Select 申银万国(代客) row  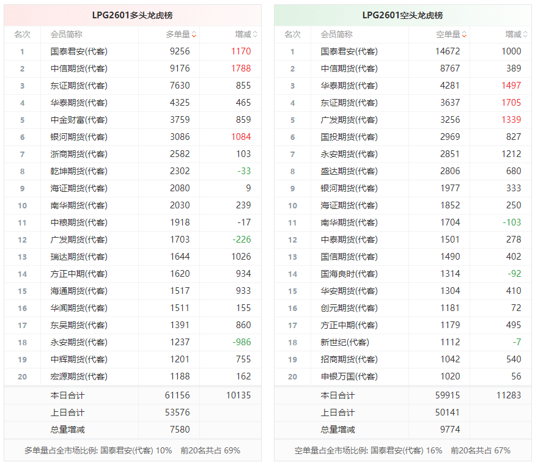coord(403,376)
